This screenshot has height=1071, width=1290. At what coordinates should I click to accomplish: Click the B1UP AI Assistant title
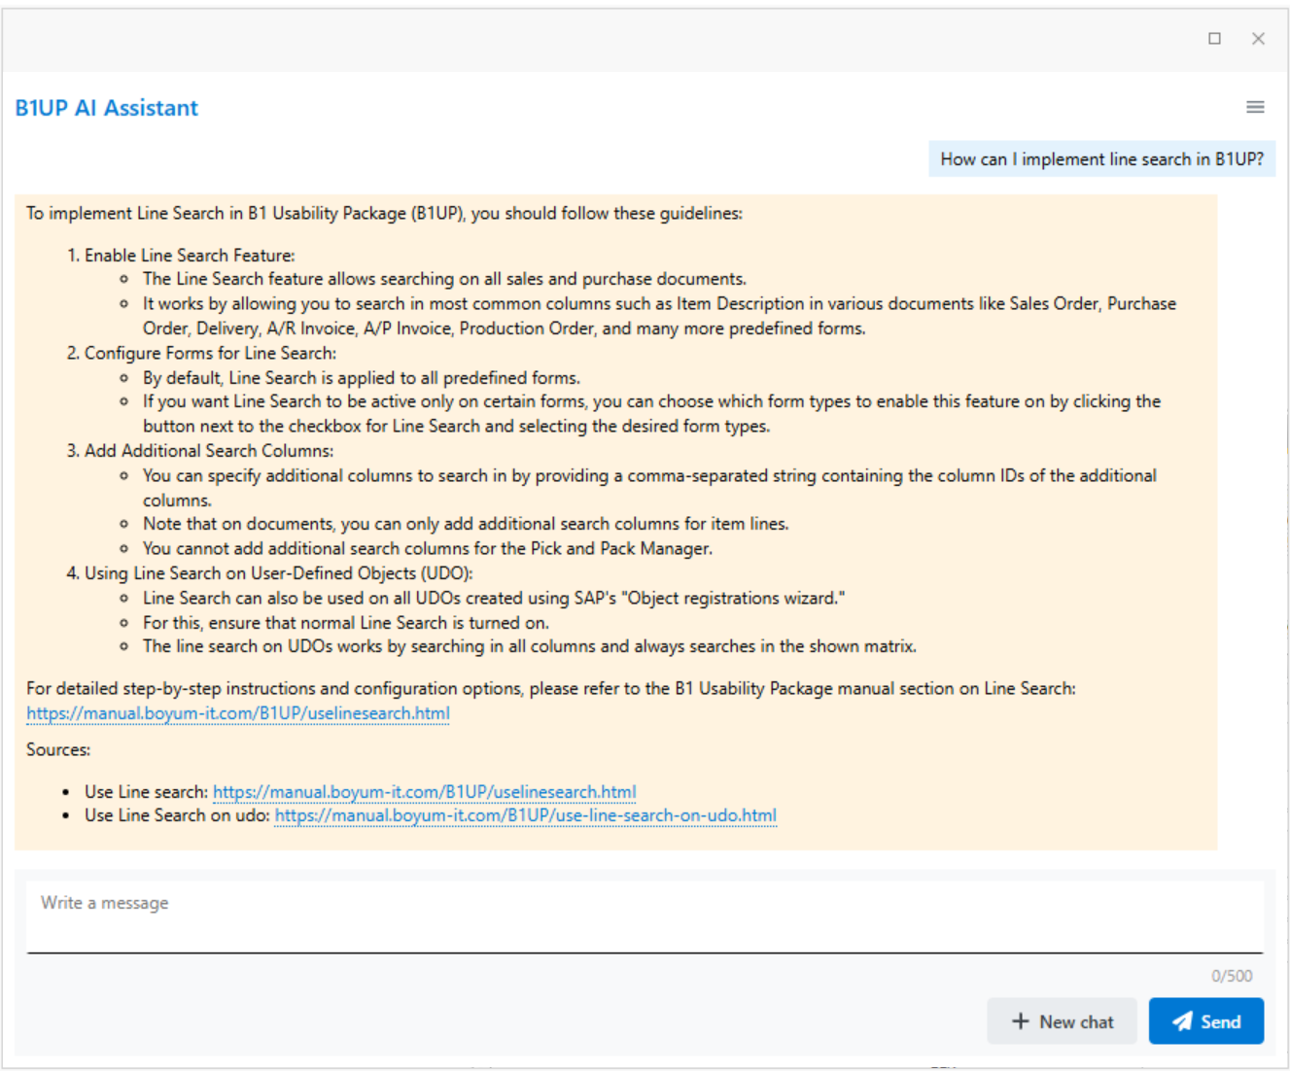click(x=107, y=108)
